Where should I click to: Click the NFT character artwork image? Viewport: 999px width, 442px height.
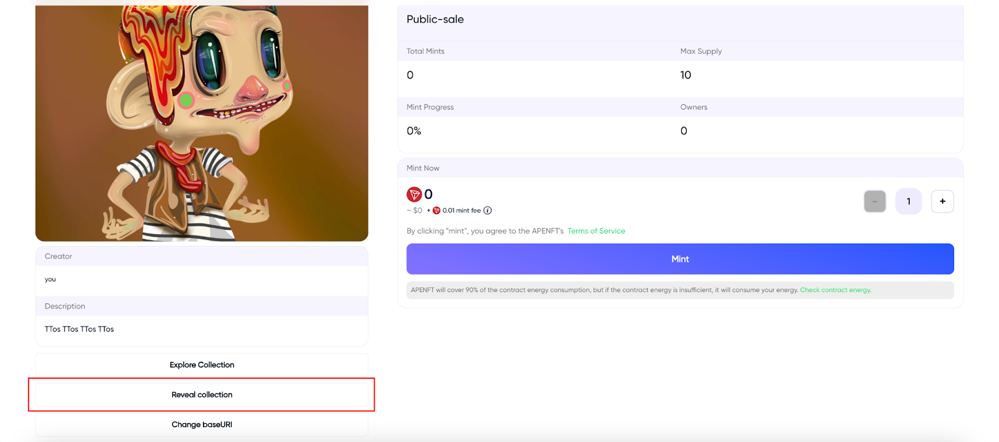tap(202, 123)
